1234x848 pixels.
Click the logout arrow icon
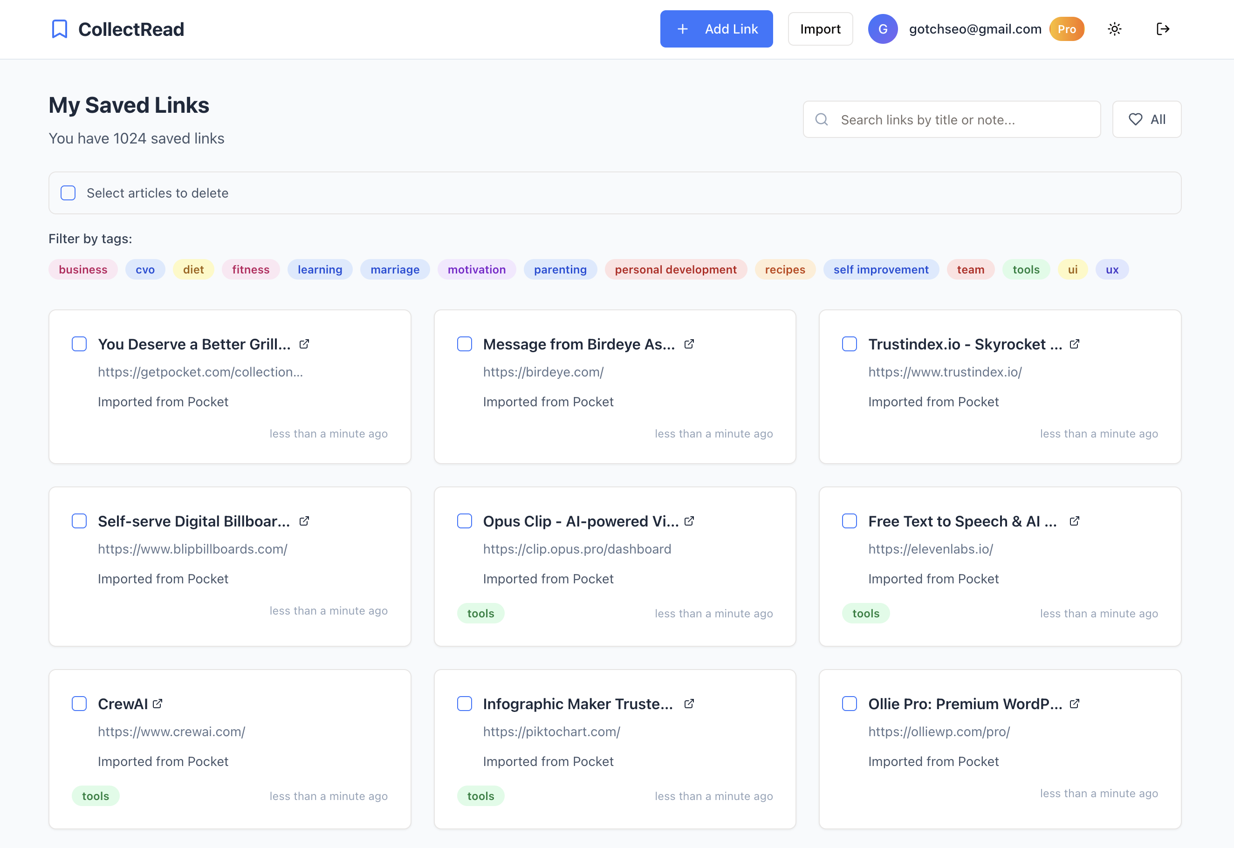tap(1163, 29)
